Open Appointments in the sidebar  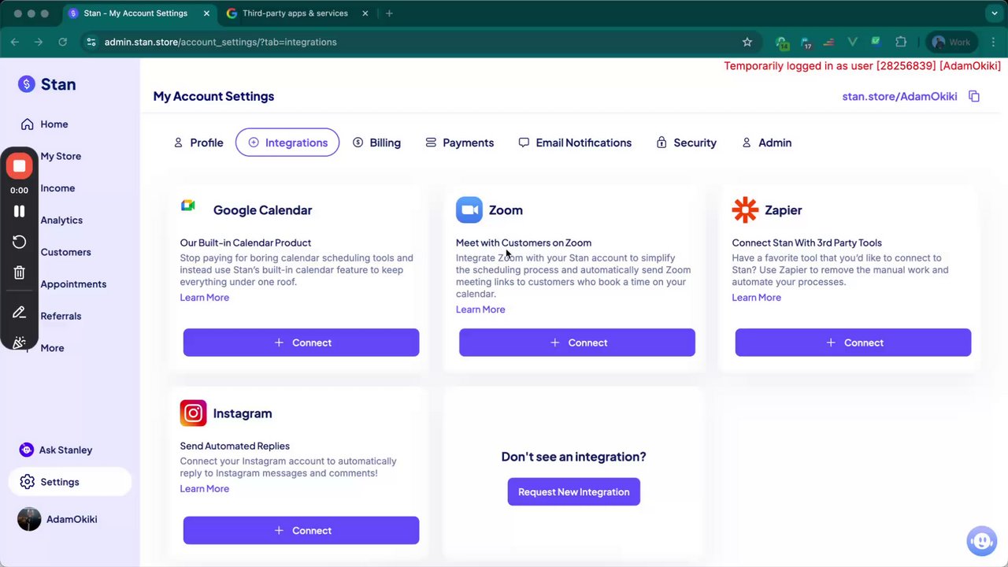pyautogui.click(x=73, y=284)
